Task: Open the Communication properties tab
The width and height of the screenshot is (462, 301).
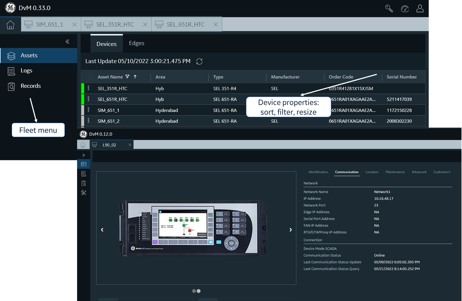Action: pyautogui.click(x=347, y=172)
